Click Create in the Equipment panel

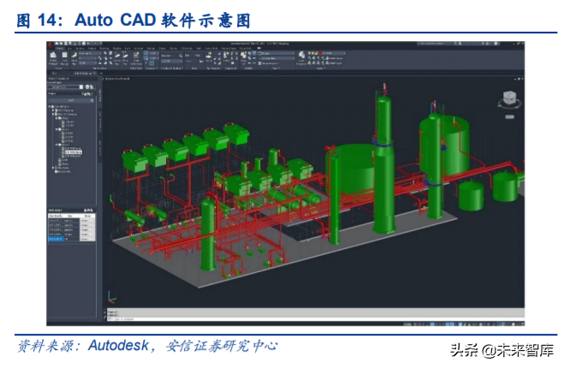226,56
